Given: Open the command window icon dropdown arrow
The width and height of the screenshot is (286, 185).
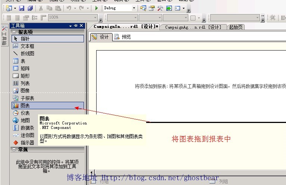Looking at the screenshot, I should [x=184, y=8].
